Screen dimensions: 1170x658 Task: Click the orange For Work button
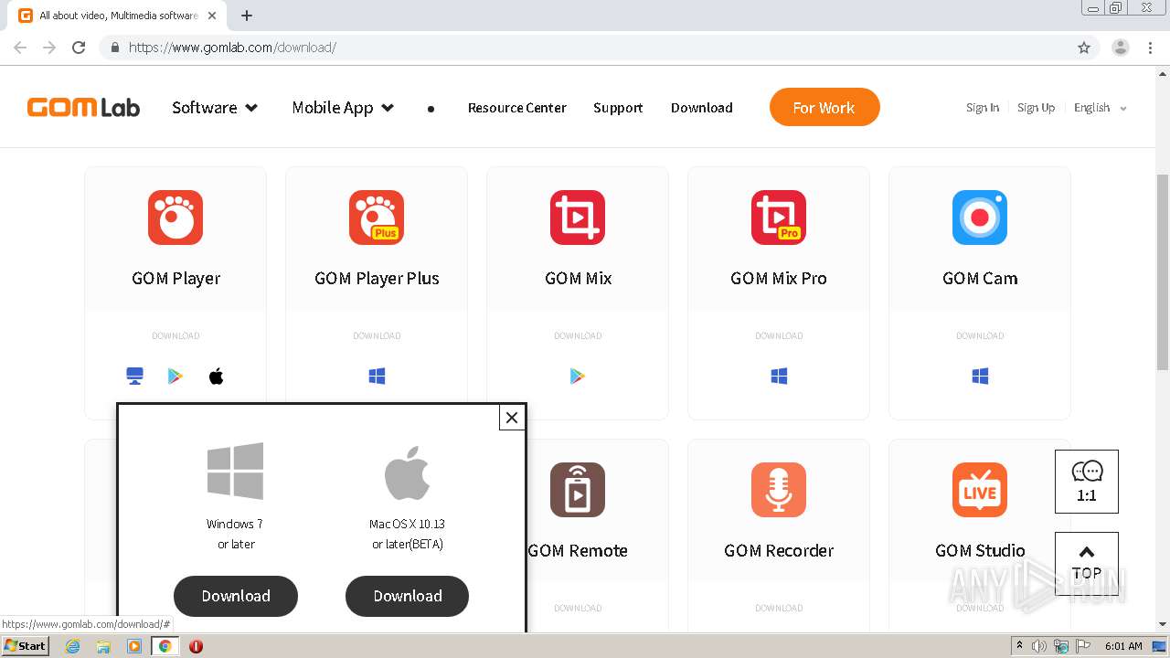pyautogui.click(x=824, y=107)
